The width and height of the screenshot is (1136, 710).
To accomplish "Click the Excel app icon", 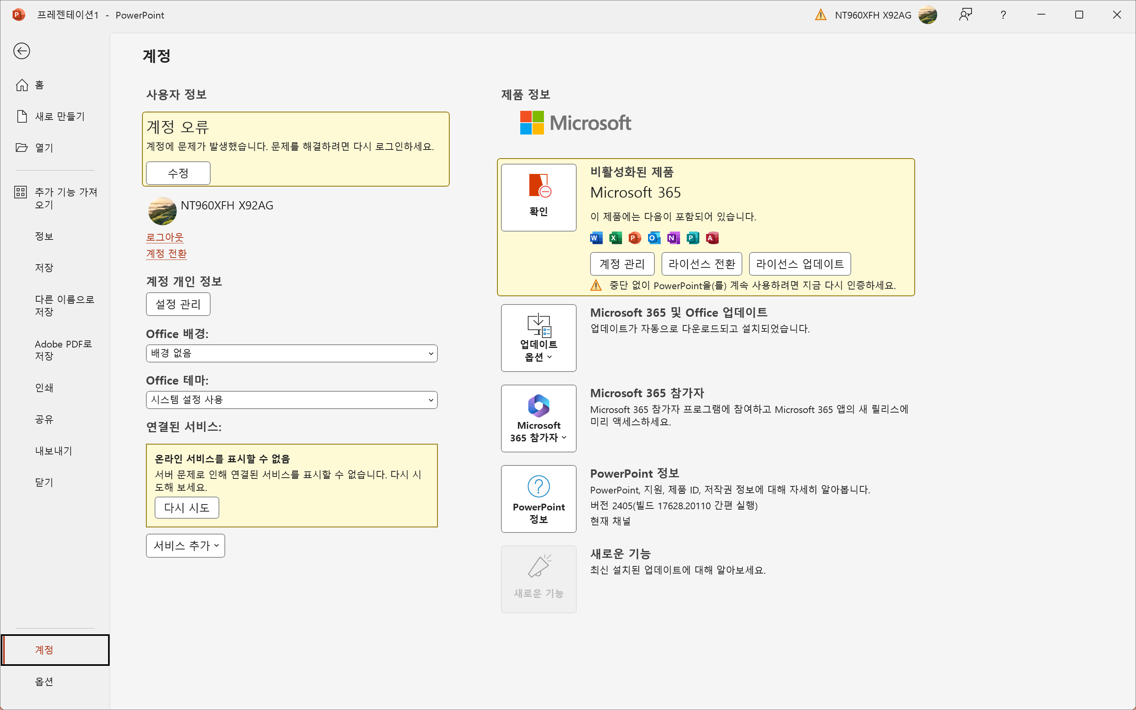I will 615,238.
